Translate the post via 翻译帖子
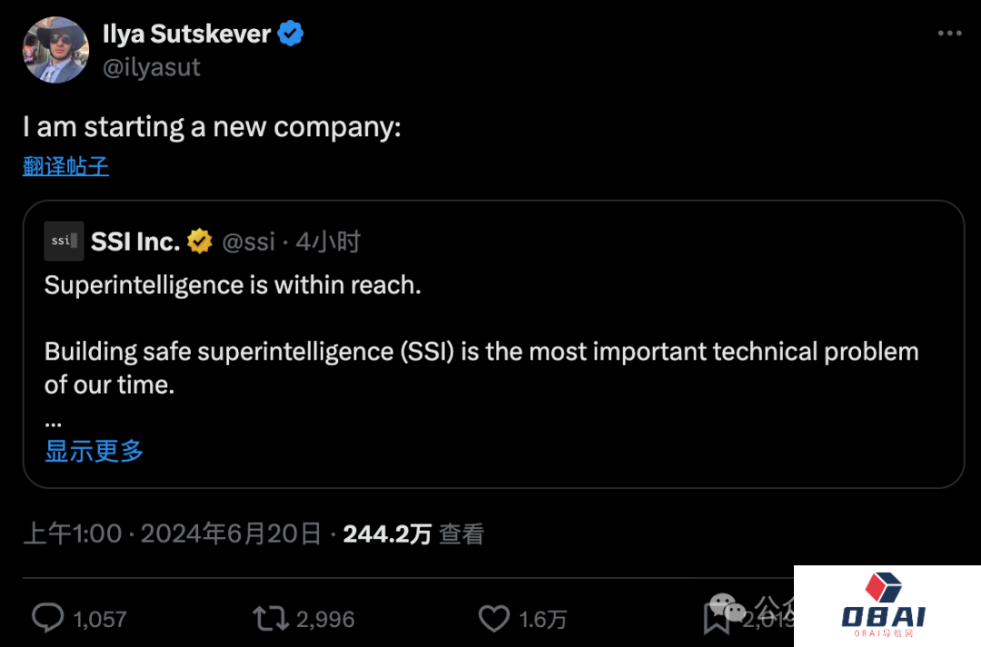This screenshot has height=647, width=981. pos(65,166)
